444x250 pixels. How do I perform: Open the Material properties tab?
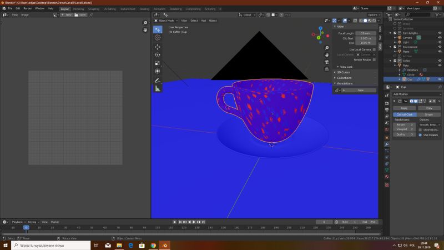coord(387,177)
